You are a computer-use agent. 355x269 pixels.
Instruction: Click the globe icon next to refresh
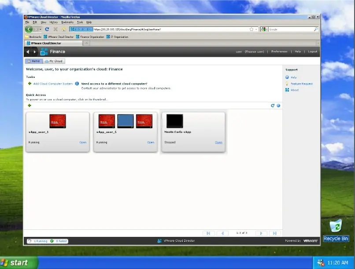(x=278, y=106)
